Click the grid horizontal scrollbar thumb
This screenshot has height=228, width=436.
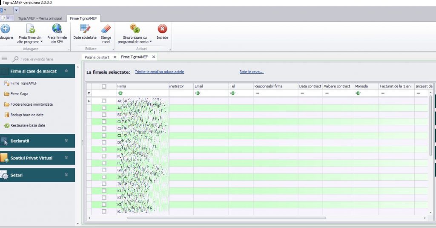coord(227,218)
